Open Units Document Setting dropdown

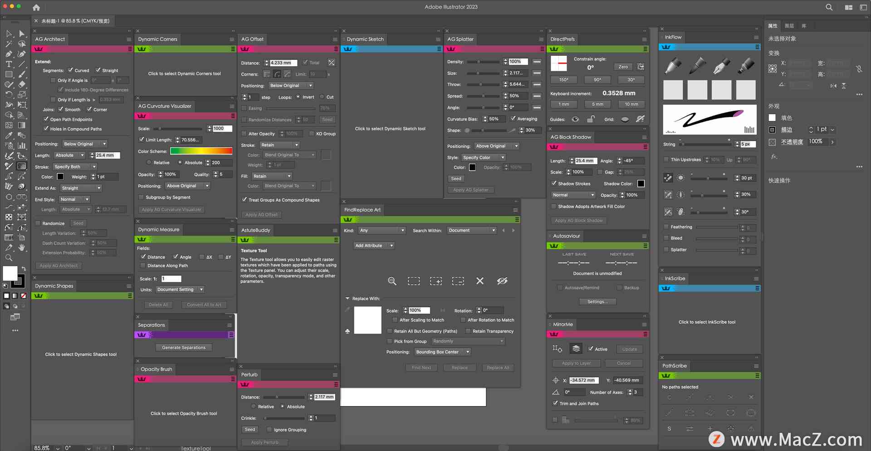coord(180,289)
